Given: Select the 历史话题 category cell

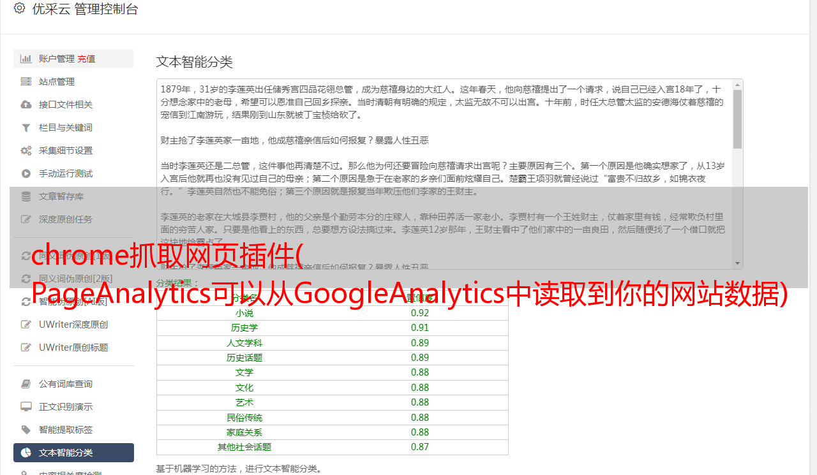Looking at the screenshot, I should 244,358.
